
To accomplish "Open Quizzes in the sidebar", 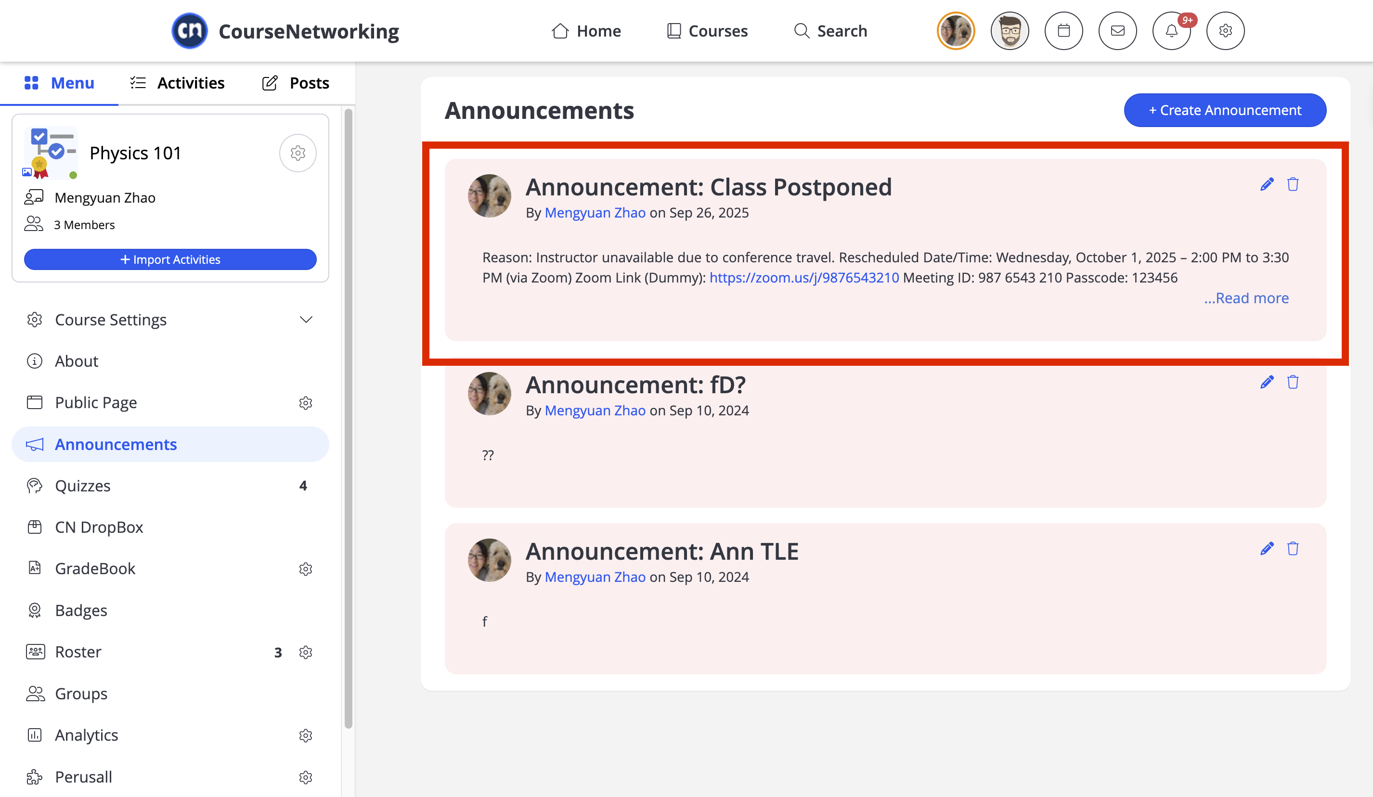I will click(x=170, y=486).
